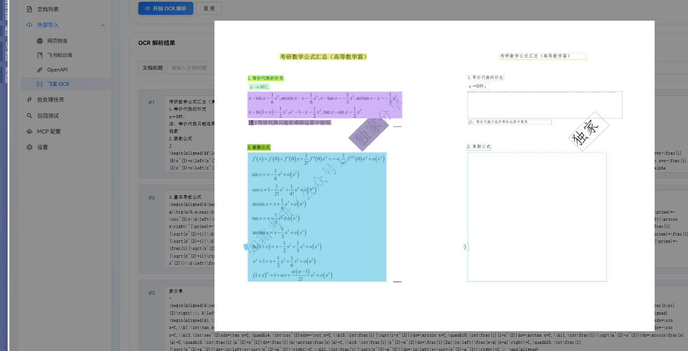Focus the 文档标题 input field
Viewport: 688px width, 351px height.
[x=190, y=68]
